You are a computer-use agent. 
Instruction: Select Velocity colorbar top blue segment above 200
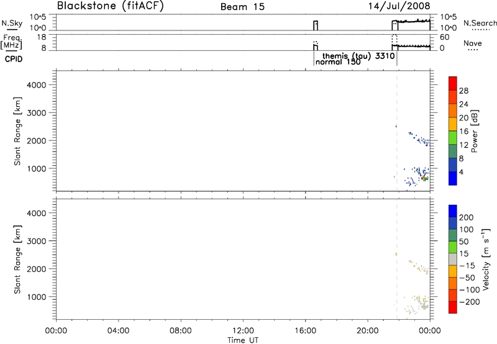453,211
